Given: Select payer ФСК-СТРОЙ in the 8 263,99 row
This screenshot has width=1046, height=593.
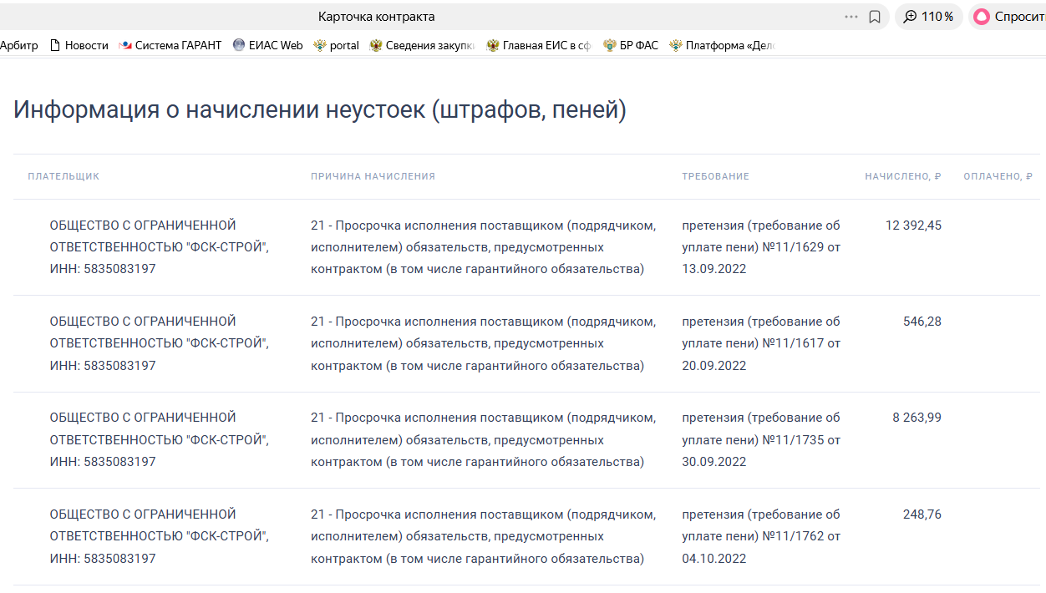Looking at the screenshot, I should tap(160, 439).
